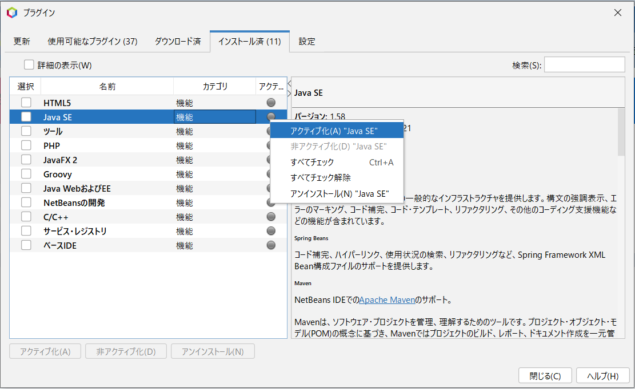Open the 設定 tab

[x=306, y=41]
